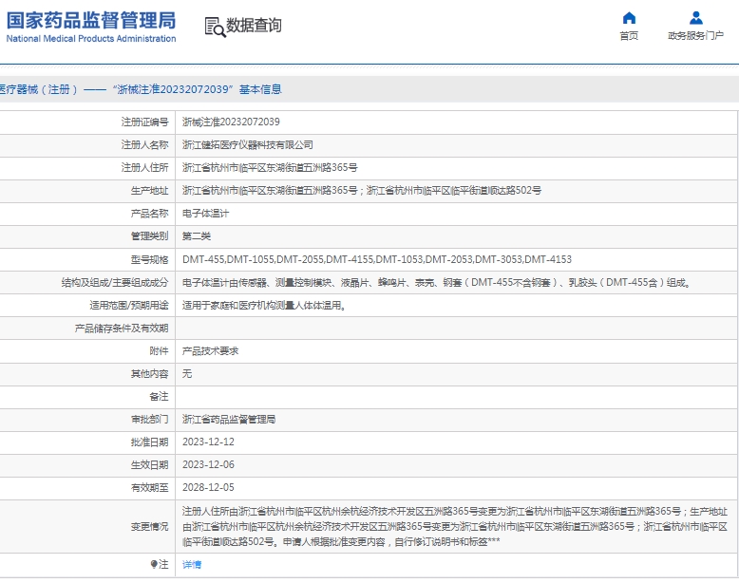Image resolution: width=739 pixels, height=583 pixels.
Task: Click the bullet icon beside 注
Action: click(154, 564)
